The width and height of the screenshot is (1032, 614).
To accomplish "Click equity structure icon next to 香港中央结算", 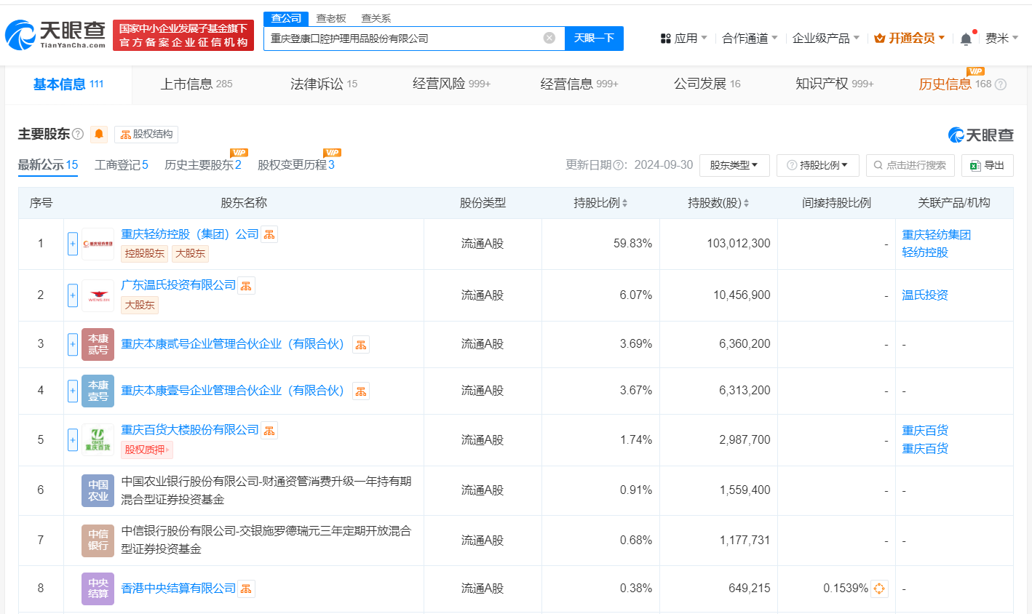I will point(247,589).
